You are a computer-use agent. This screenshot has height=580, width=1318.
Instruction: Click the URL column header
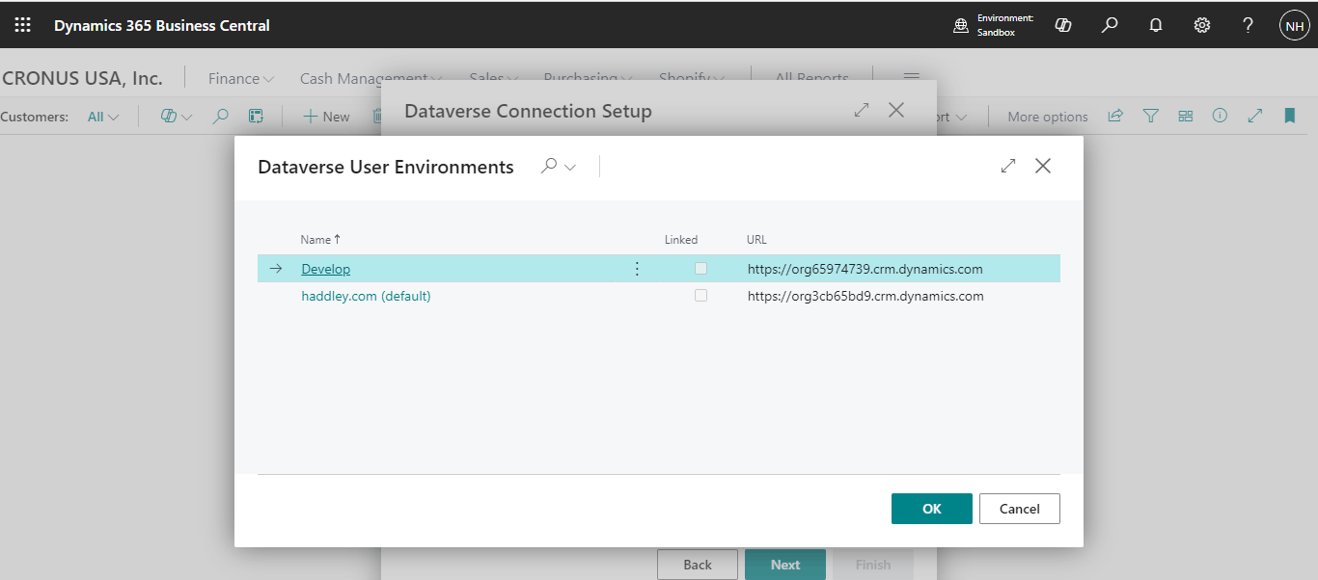point(756,240)
